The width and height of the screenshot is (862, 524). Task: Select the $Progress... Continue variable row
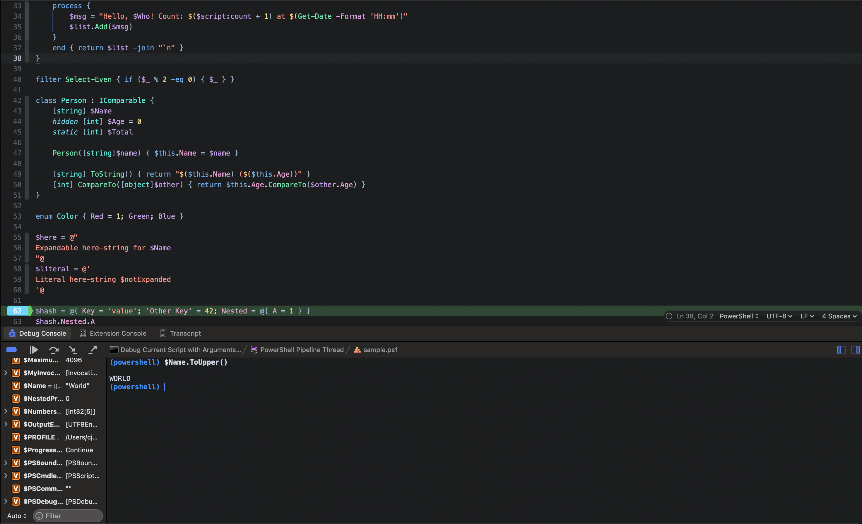53,450
